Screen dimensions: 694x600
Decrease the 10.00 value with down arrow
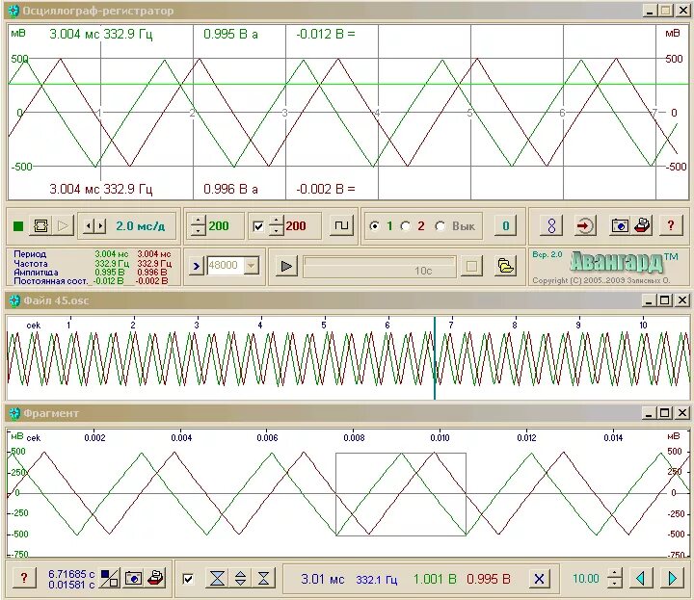coord(614,584)
